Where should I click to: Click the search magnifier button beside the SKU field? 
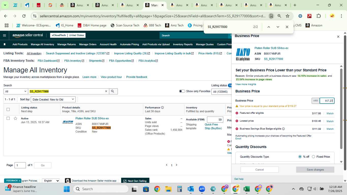113,91
